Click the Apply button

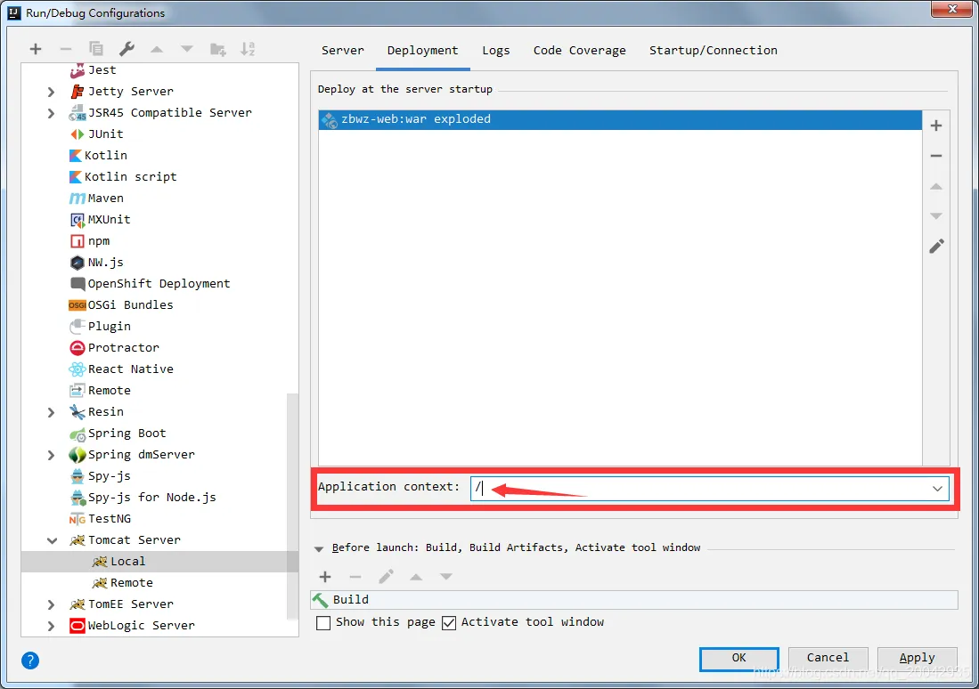click(917, 658)
